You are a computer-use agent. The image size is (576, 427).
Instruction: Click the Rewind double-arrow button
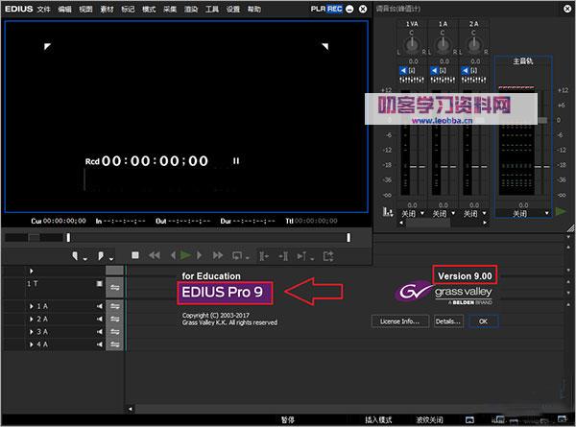click(x=155, y=255)
